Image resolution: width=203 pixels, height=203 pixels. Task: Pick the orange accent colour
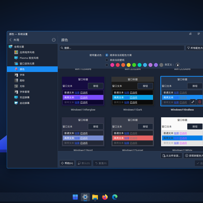[x=123, y=65]
